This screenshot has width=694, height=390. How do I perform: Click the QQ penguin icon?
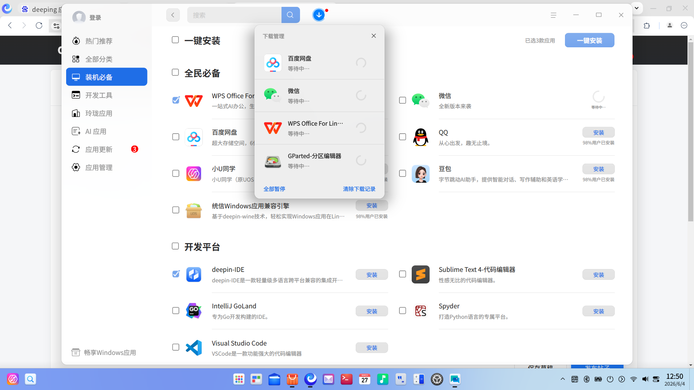(421, 137)
